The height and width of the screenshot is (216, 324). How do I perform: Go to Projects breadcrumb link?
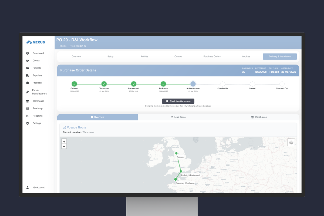point(63,46)
